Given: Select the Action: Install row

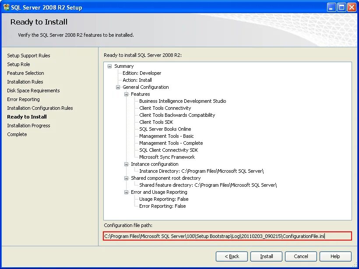Looking at the screenshot, I should (x=137, y=80).
